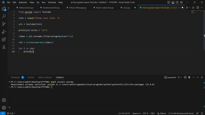Click the errors and warnings status indicator
This screenshot has width=205, height=115.
point(11,113)
